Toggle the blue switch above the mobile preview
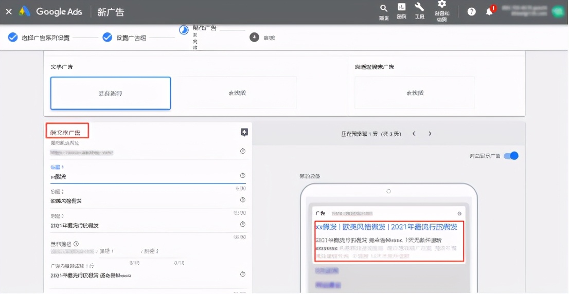 click(x=511, y=156)
